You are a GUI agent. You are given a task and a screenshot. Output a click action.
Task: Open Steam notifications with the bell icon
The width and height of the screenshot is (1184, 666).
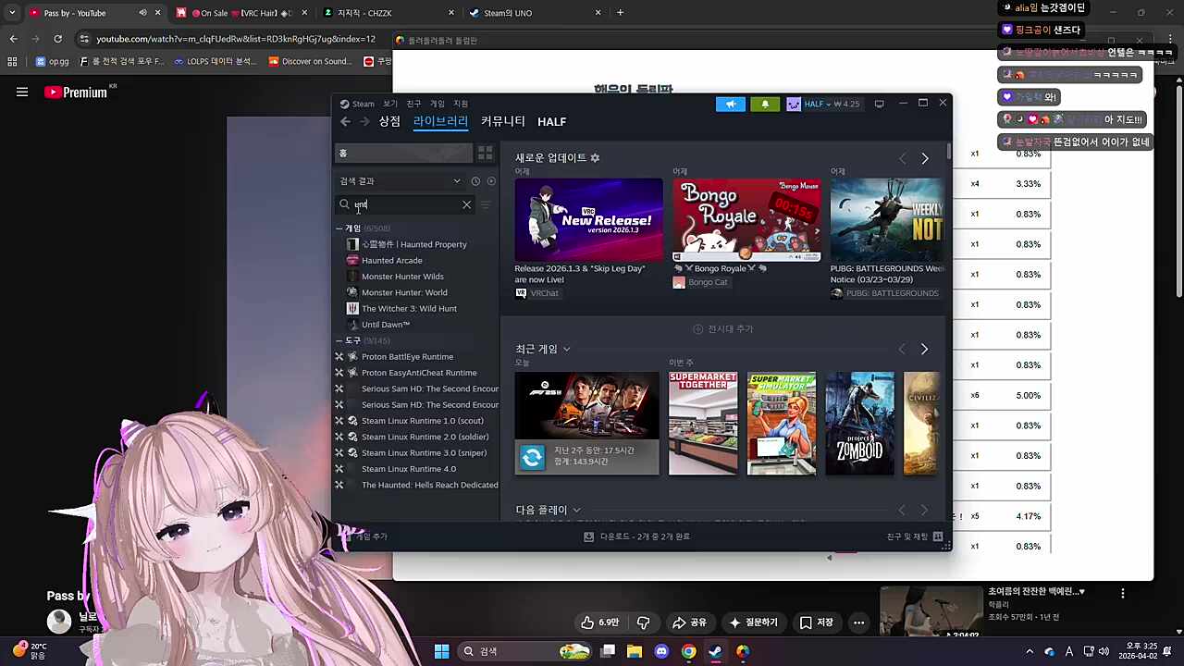tap(765, 104)
